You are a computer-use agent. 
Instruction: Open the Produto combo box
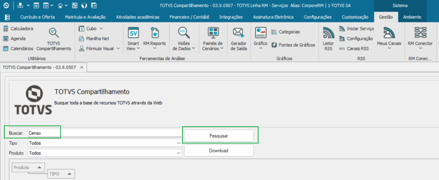(105, 153)
